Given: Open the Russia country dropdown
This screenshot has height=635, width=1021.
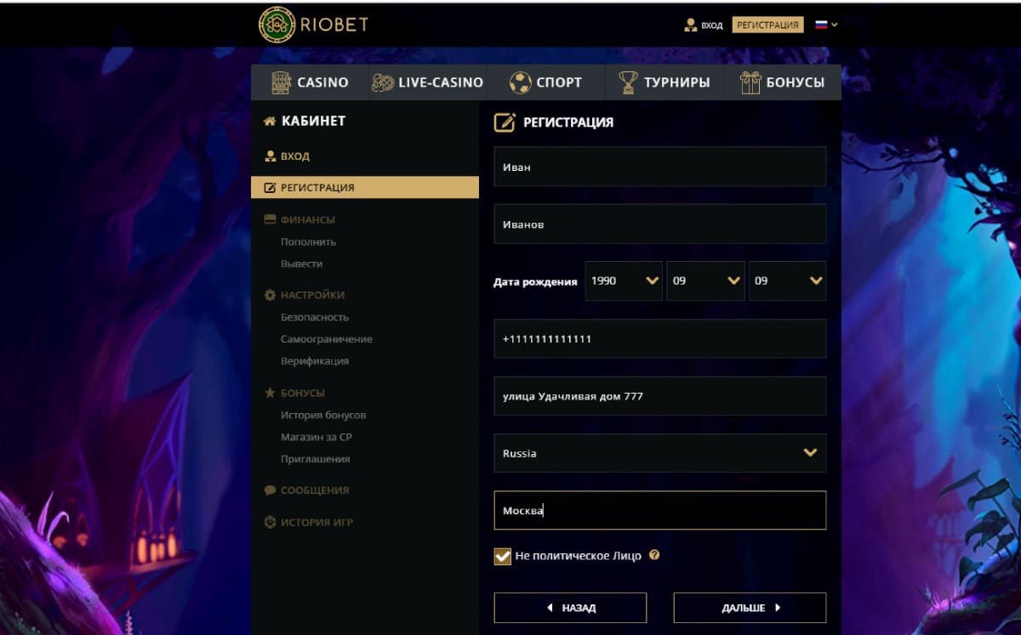Looking at the screenshot, I should [660, 453].
